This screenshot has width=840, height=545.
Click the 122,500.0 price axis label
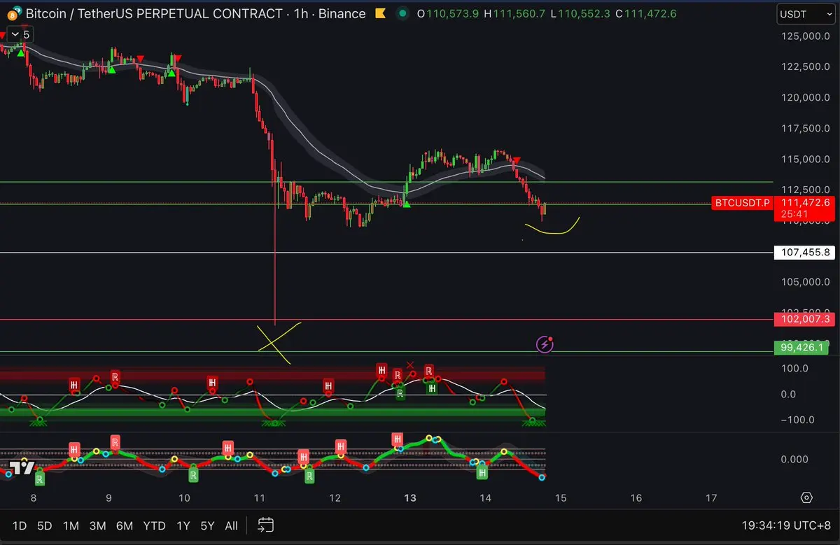(x=805, y=66)
